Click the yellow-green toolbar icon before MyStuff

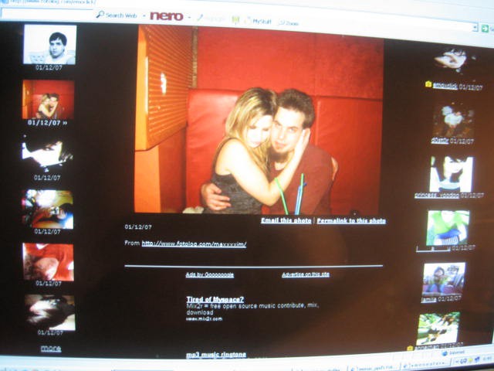235,20
